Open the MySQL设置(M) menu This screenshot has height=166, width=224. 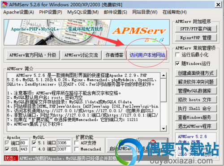[x=83, y=12]
